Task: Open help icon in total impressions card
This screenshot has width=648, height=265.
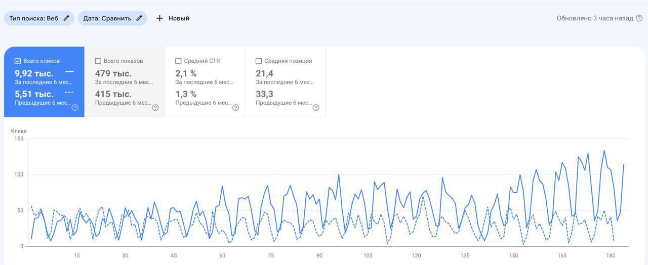Action: point(155,107)
